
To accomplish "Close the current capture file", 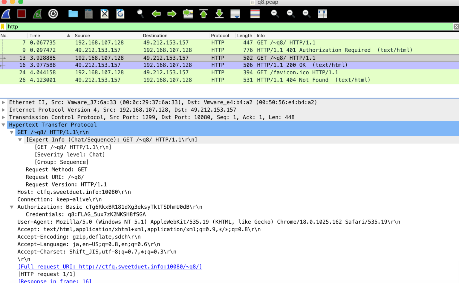I will click(104, 14).
